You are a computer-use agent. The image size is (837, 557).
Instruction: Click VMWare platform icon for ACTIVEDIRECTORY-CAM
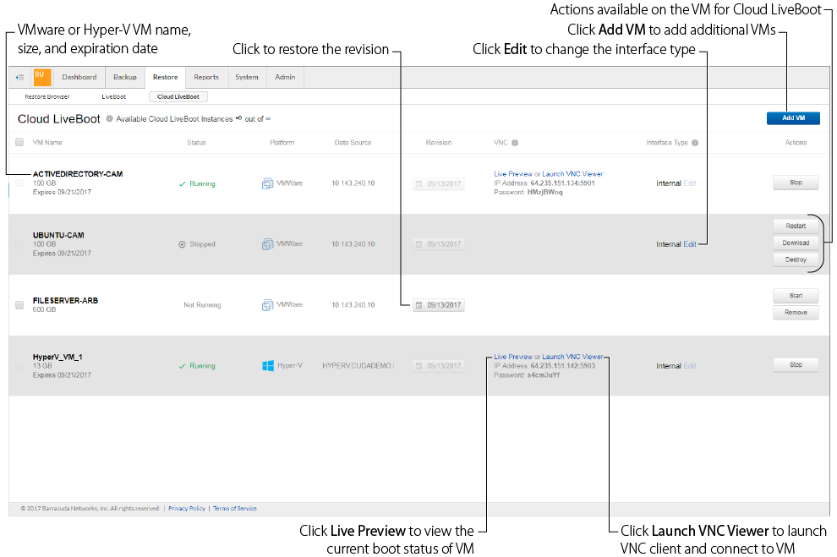click(267, 183)
